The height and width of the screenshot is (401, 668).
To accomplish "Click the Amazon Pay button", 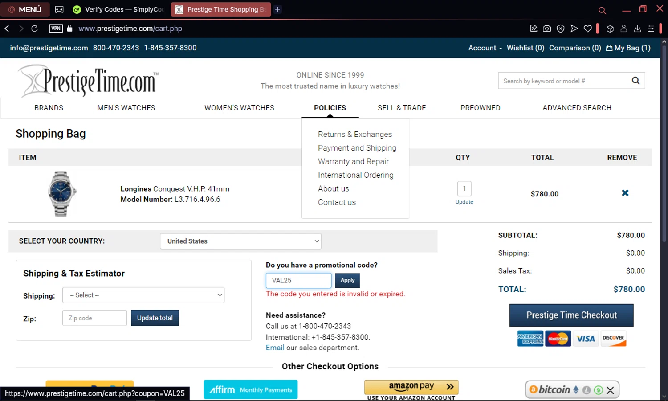I will (411, 387).
